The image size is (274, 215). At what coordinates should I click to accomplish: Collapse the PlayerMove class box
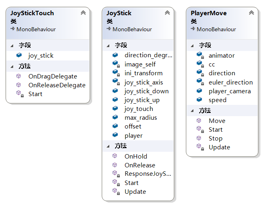(x=251, y=13)
